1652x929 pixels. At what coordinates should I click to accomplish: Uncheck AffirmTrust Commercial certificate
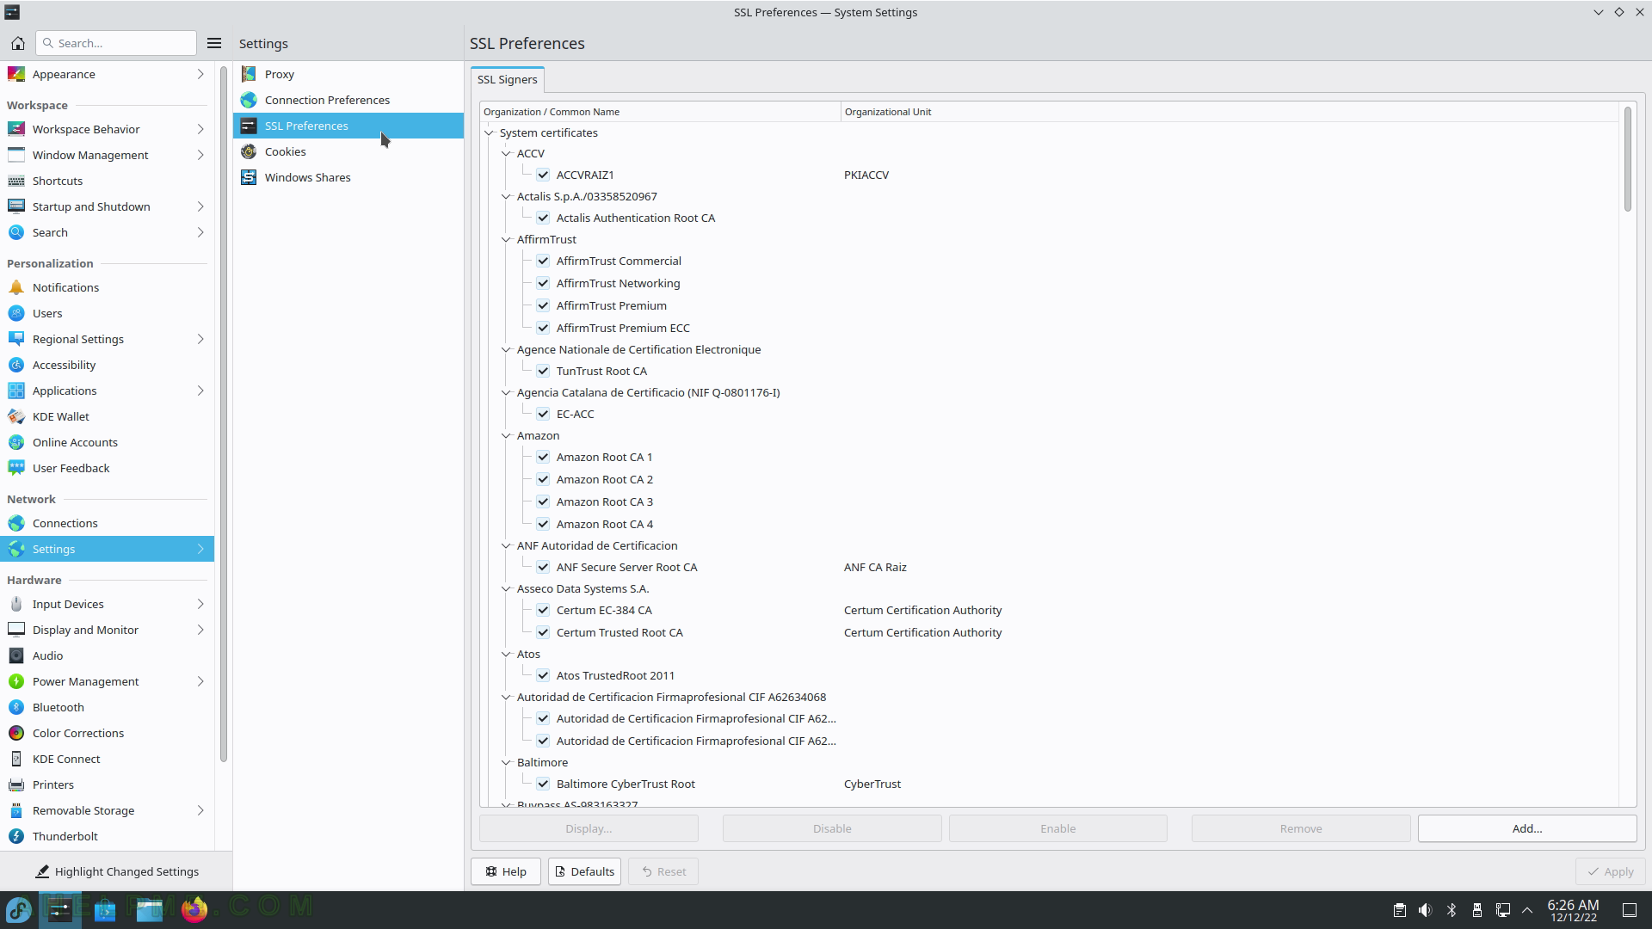point(543,261)
